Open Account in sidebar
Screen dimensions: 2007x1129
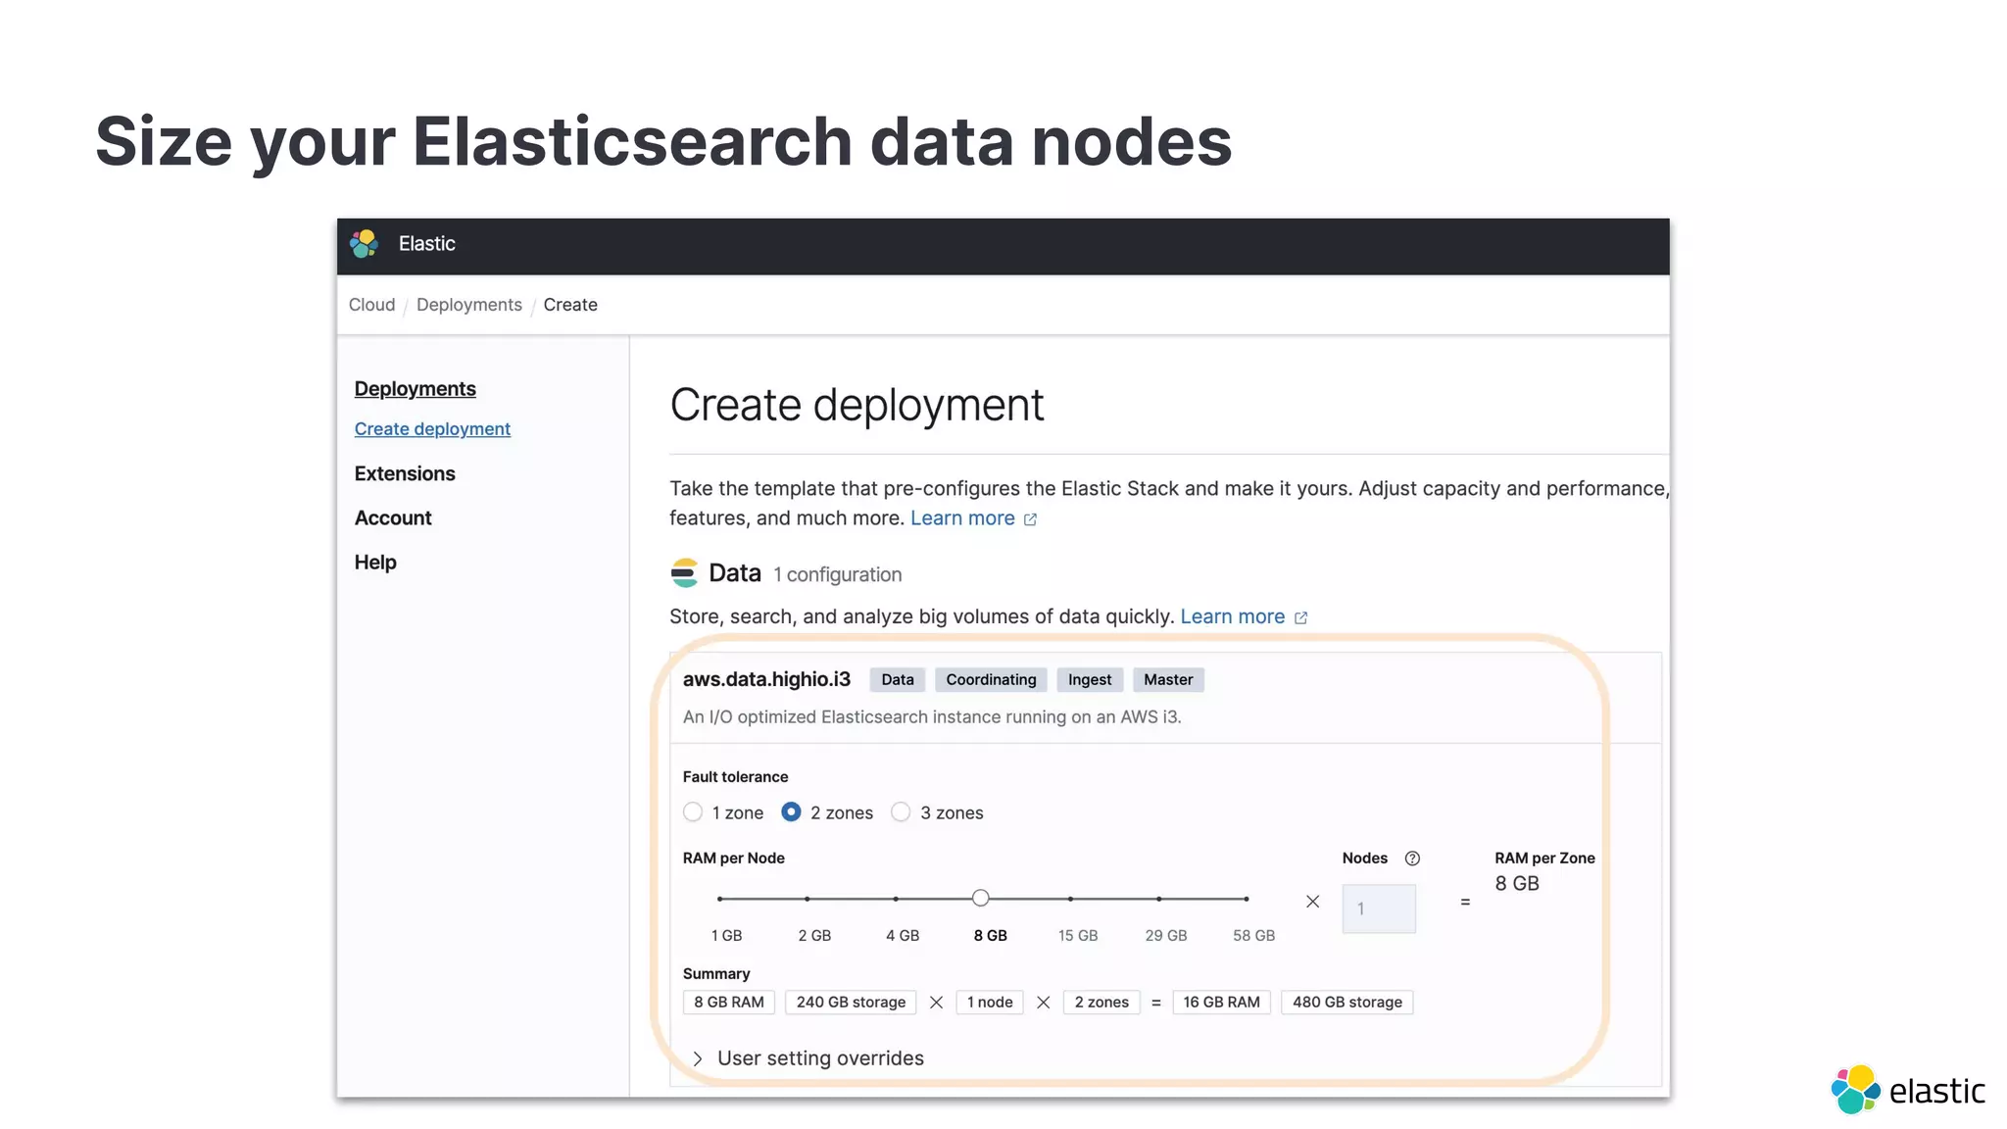pyautogui.click(x=393, y=517)
